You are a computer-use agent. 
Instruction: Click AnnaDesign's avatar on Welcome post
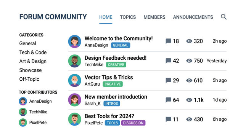pyautogui.click(x=75, y=41)
